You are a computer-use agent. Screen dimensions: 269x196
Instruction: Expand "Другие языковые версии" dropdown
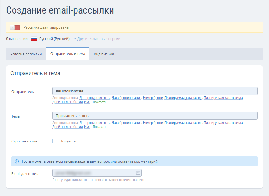[x=97, y=39]
